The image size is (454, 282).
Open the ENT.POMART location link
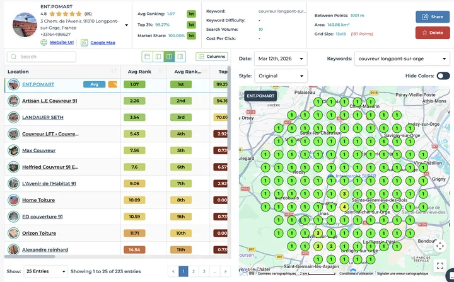[38, 84]
